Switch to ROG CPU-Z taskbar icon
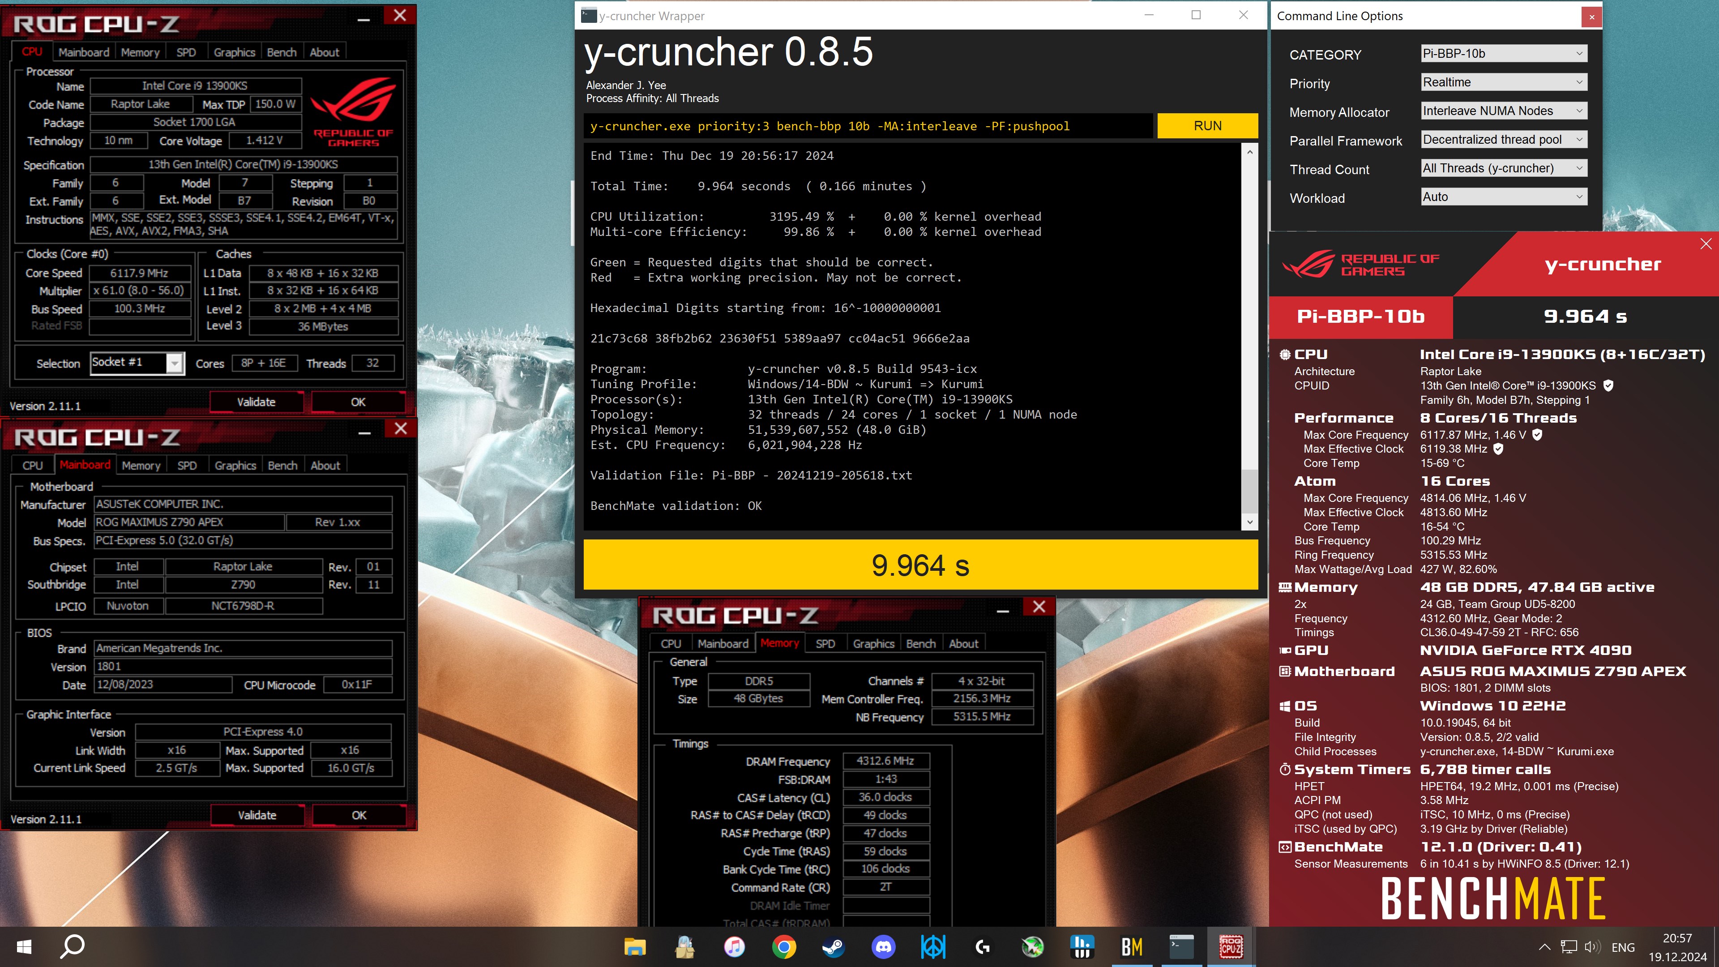This screenshot has height=967, width=1719. pyautogui.click(x=1231, y=946)
